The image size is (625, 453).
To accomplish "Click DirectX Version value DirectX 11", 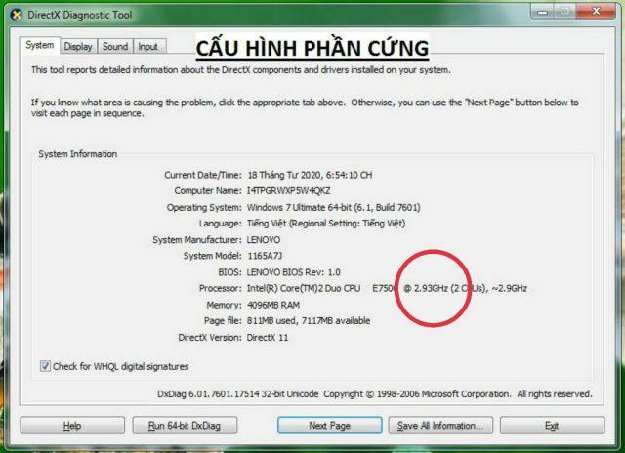I will (268, 338).
